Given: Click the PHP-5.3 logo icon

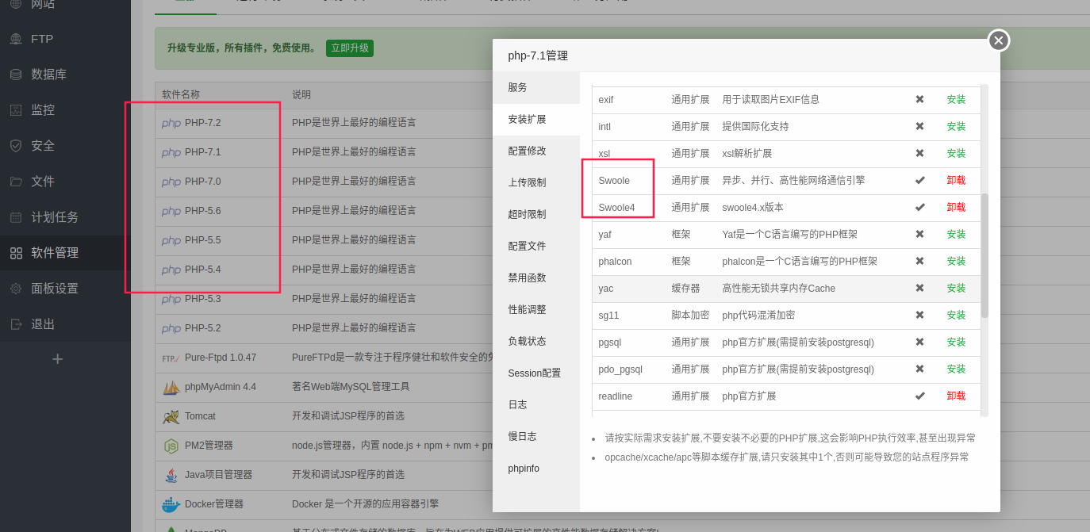Looking at the screenshot, I should (171, 299).
